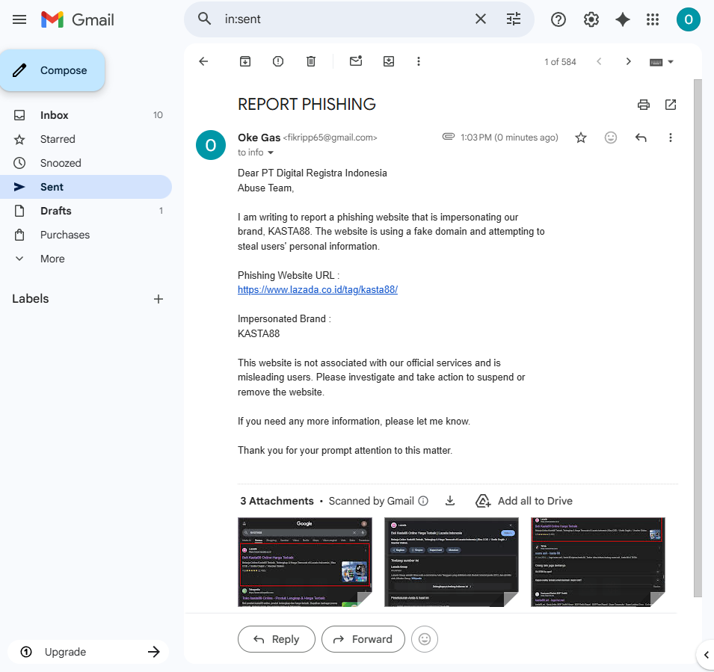The height and width of the screenshot is (672, 714).
Task: Open Settings gear
Action: (591, 19)
